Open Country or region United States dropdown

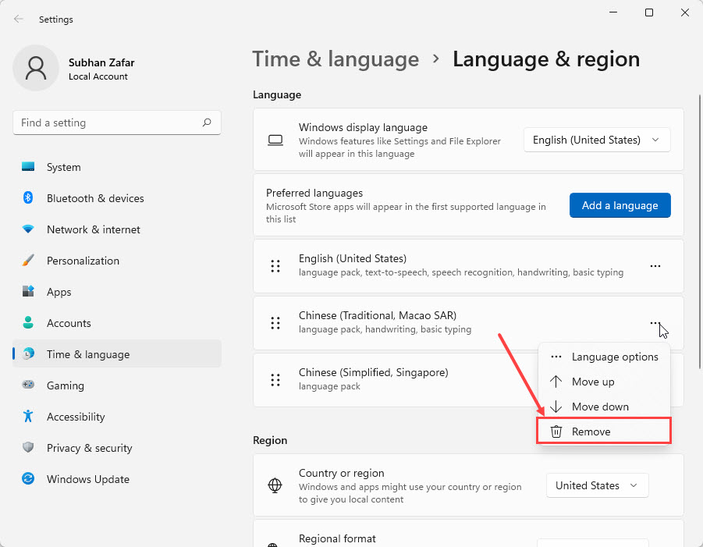click(x=597, y=485)
